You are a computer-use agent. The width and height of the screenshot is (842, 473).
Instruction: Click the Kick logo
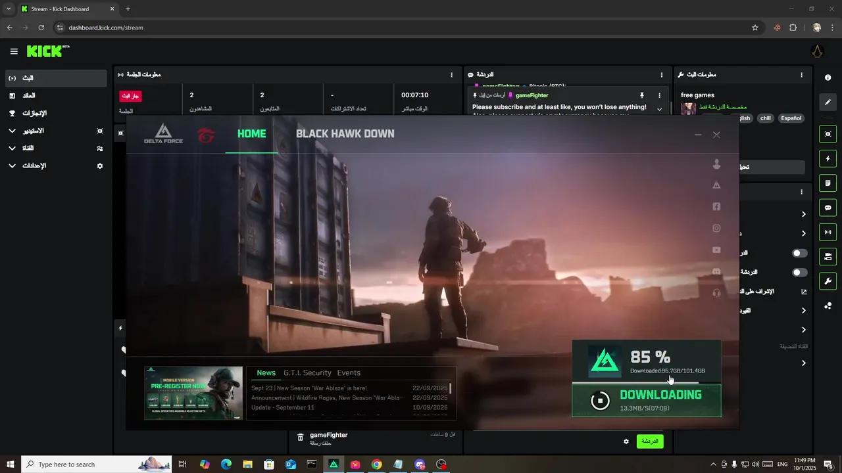[47, 51]
